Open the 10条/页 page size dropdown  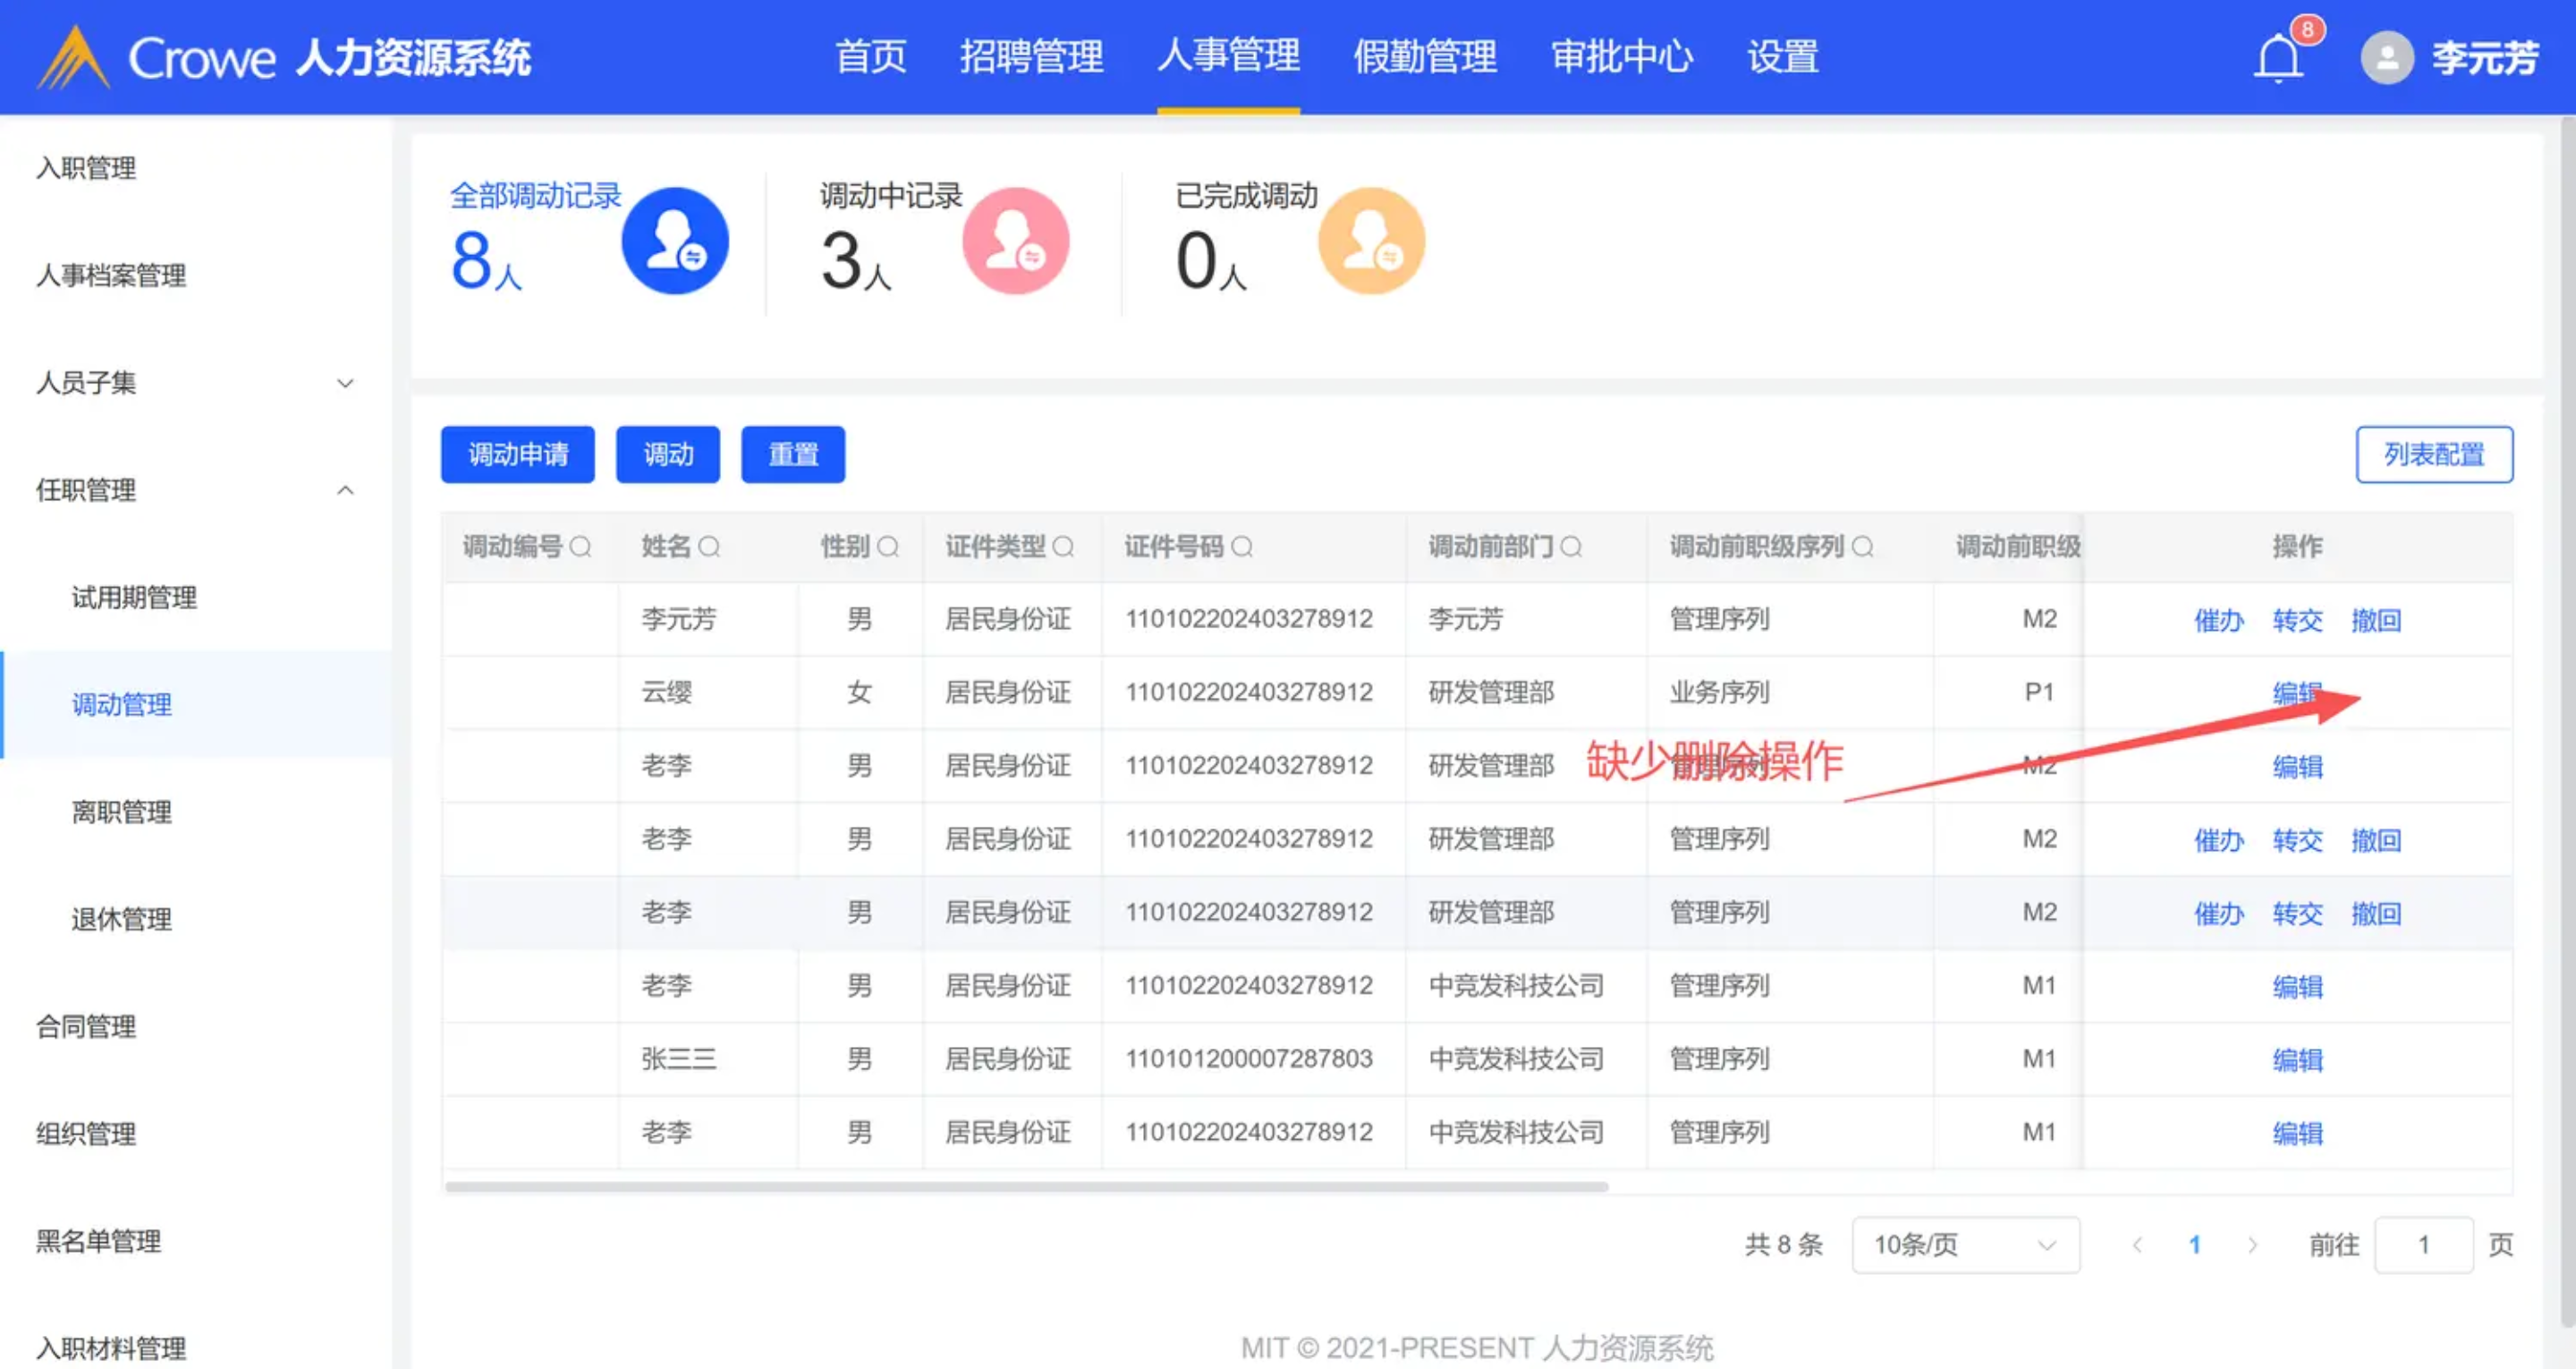coord(1965,1245)
